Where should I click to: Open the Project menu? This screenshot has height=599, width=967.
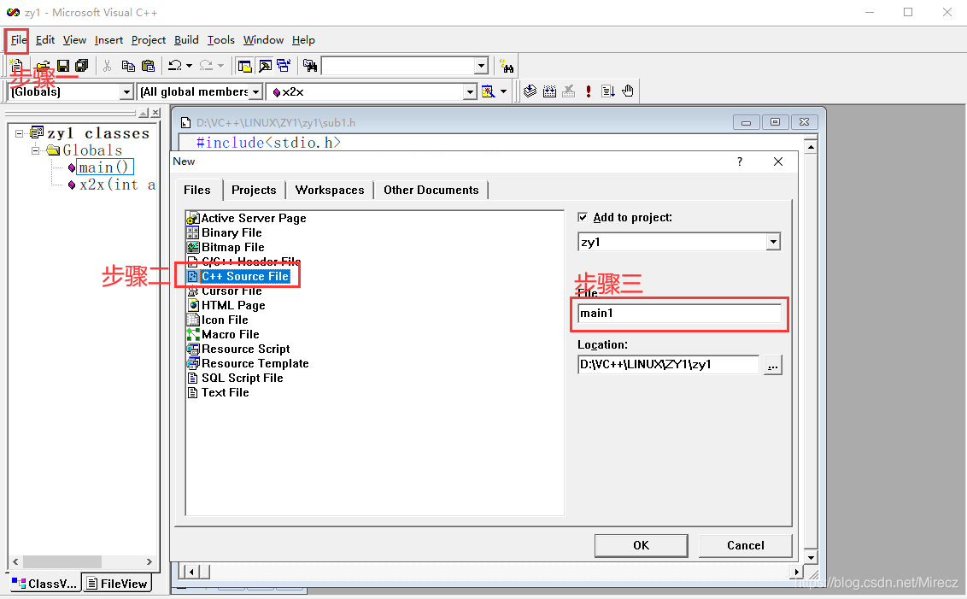click(148, 39)
